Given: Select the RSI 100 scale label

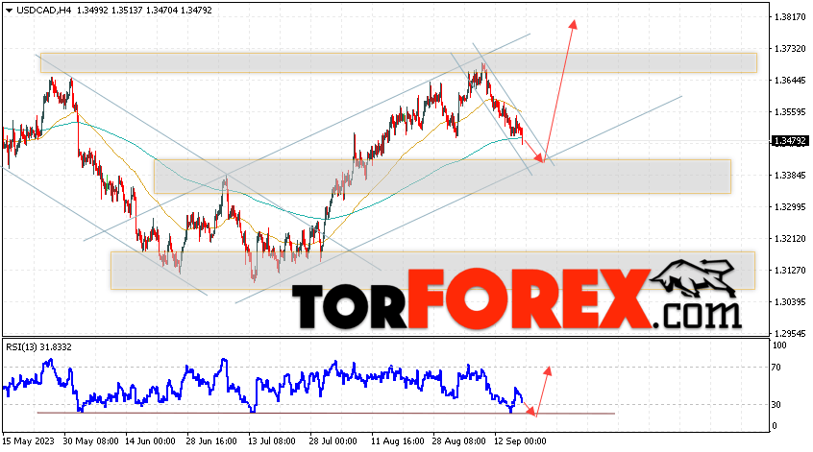Looking at the screenshot, I should click(x=779, y=345).
